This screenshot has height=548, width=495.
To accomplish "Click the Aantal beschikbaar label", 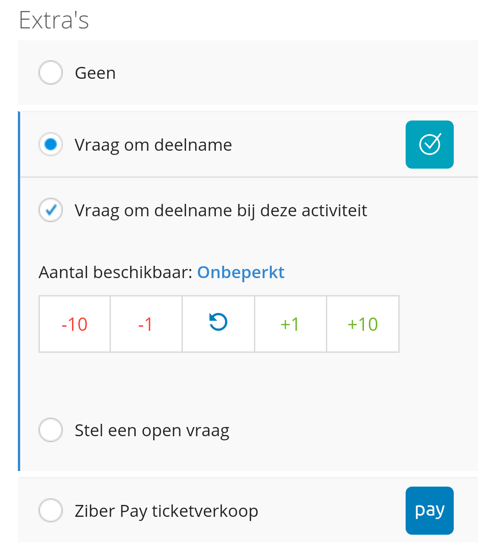I will coord(115,272).
